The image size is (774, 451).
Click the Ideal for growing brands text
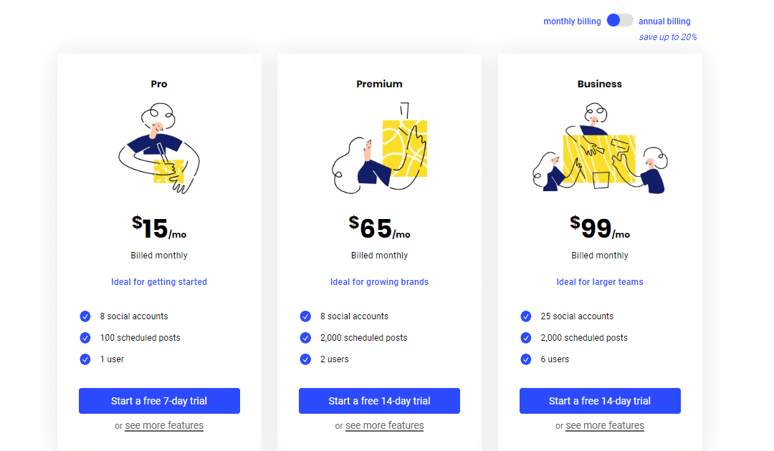click(x=380, y=282)
